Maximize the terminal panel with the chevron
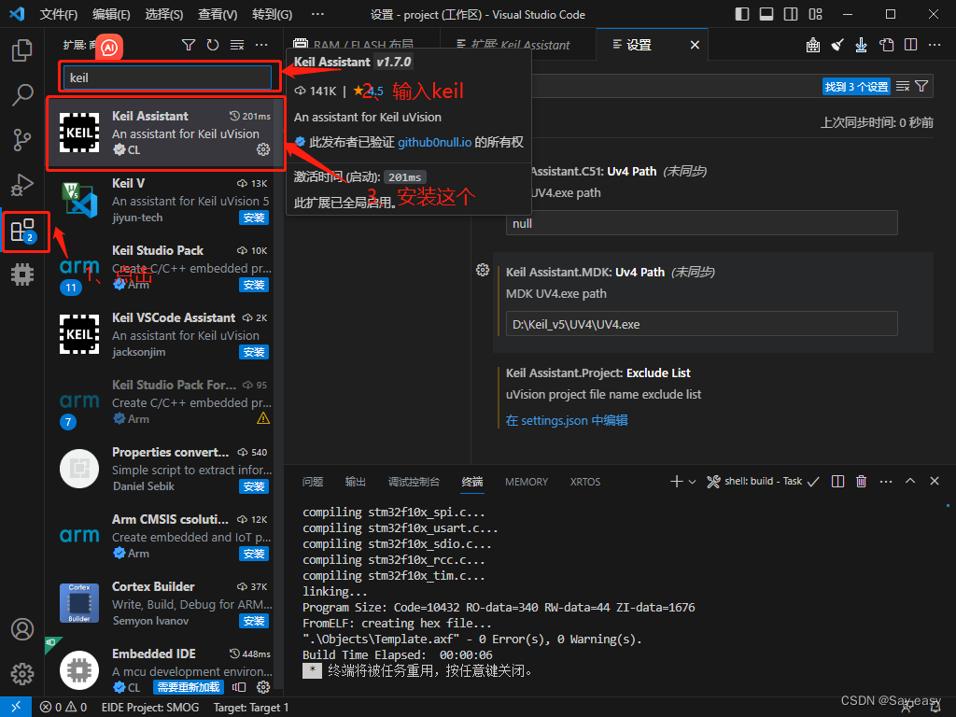956x717 pixels. click(910, 481)
